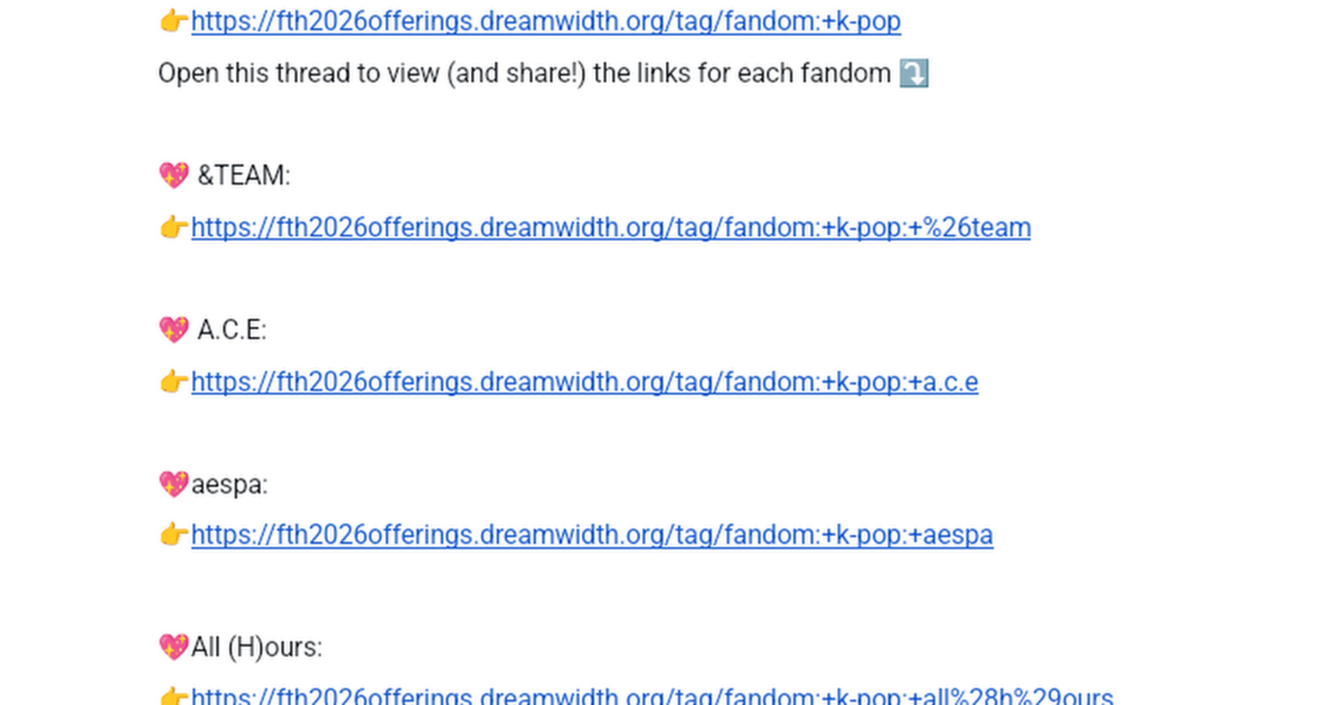This screenshot has height=705, width=1343.
Task: Open the A.C.E fandom tag link
Action: click(x=585, y=382)
